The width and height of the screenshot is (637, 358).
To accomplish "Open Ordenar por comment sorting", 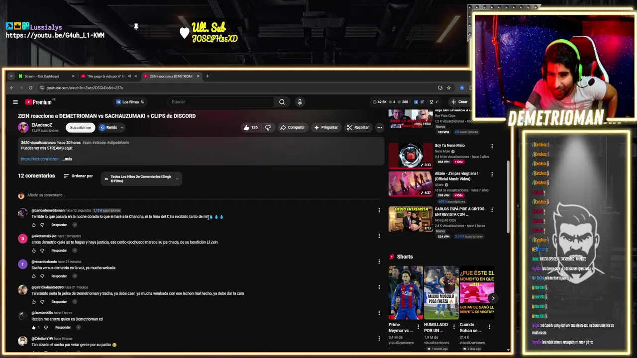I will (78, 176).
